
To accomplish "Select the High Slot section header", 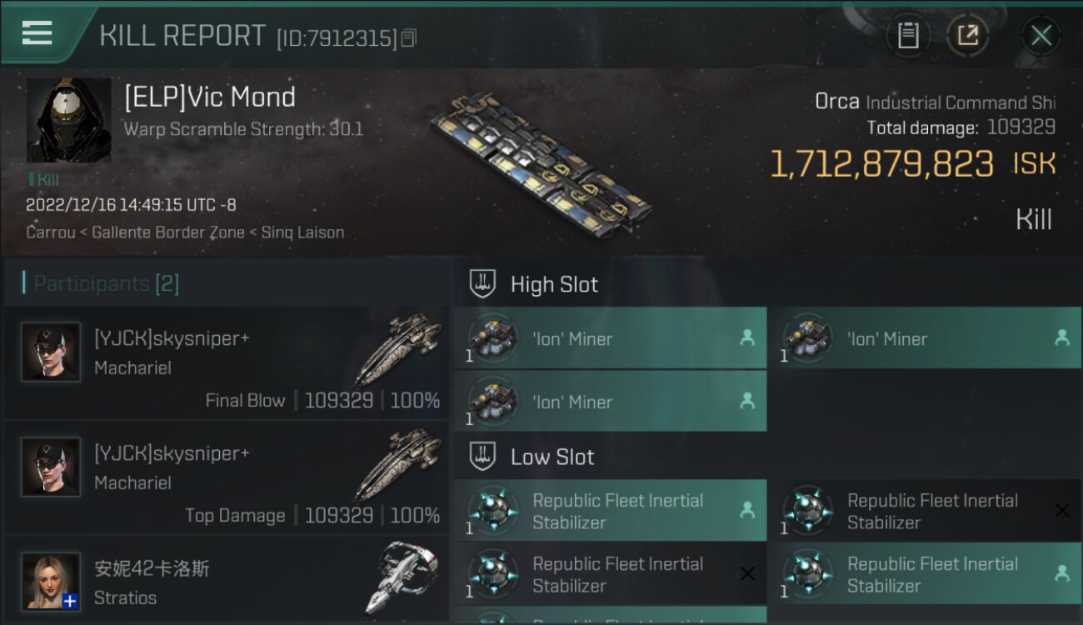I will pyautogui.click(x=554, y=284).
